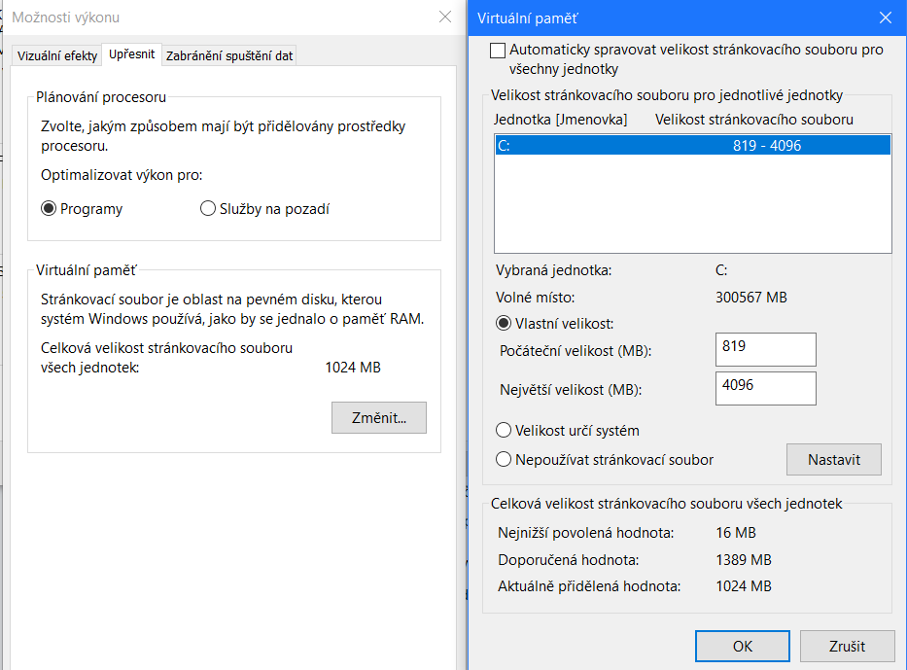Choose Velikost určí systém option
Screen dimensions: 907x670
pyautogui.click(x=504, y=430)
